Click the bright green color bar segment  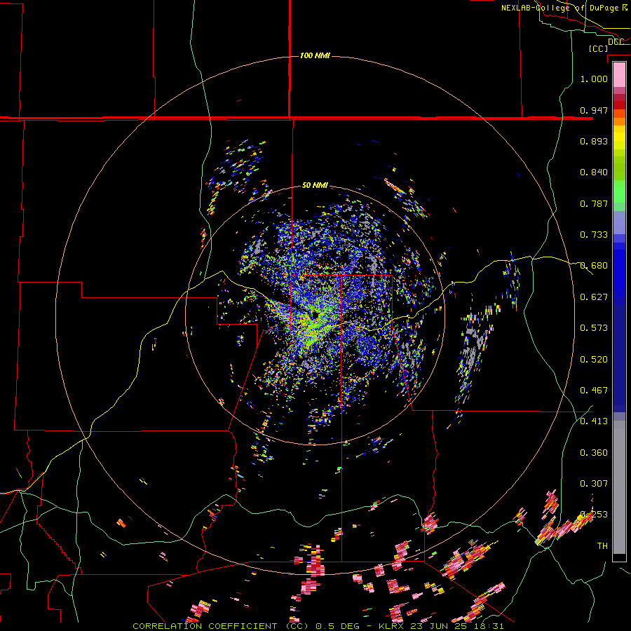tap(619, 191)
